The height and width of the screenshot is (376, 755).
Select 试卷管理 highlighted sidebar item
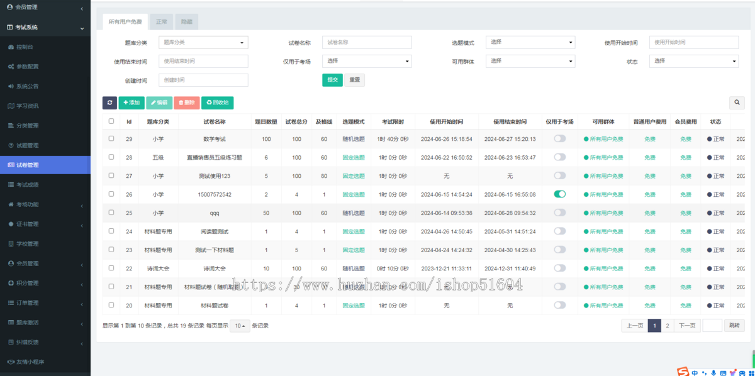(x=45, y=165)
